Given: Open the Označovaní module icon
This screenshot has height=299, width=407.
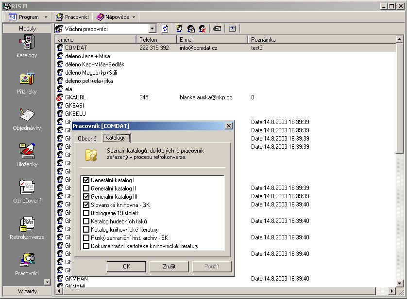Looking at the screenshot, I should (x=27, y=188).
